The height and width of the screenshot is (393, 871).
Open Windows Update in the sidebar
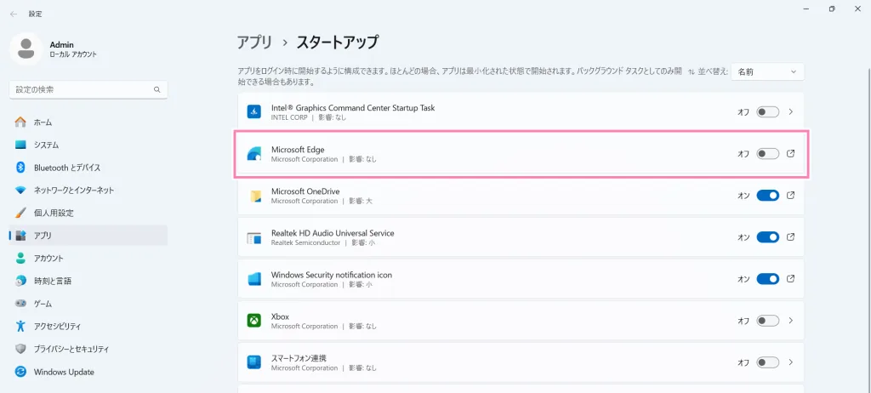click(x=64, y=372)
